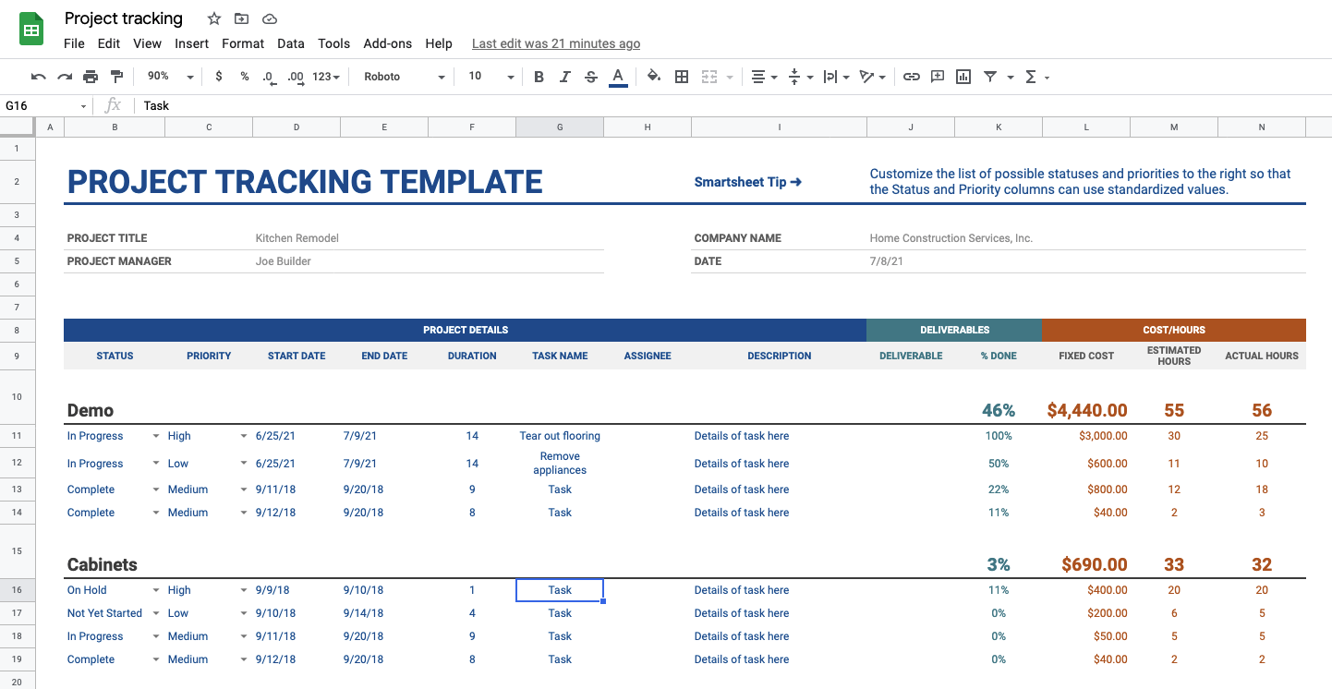Click the Insert comment icon
Screen dimensions: 1332x689
(x=938, y=77)
